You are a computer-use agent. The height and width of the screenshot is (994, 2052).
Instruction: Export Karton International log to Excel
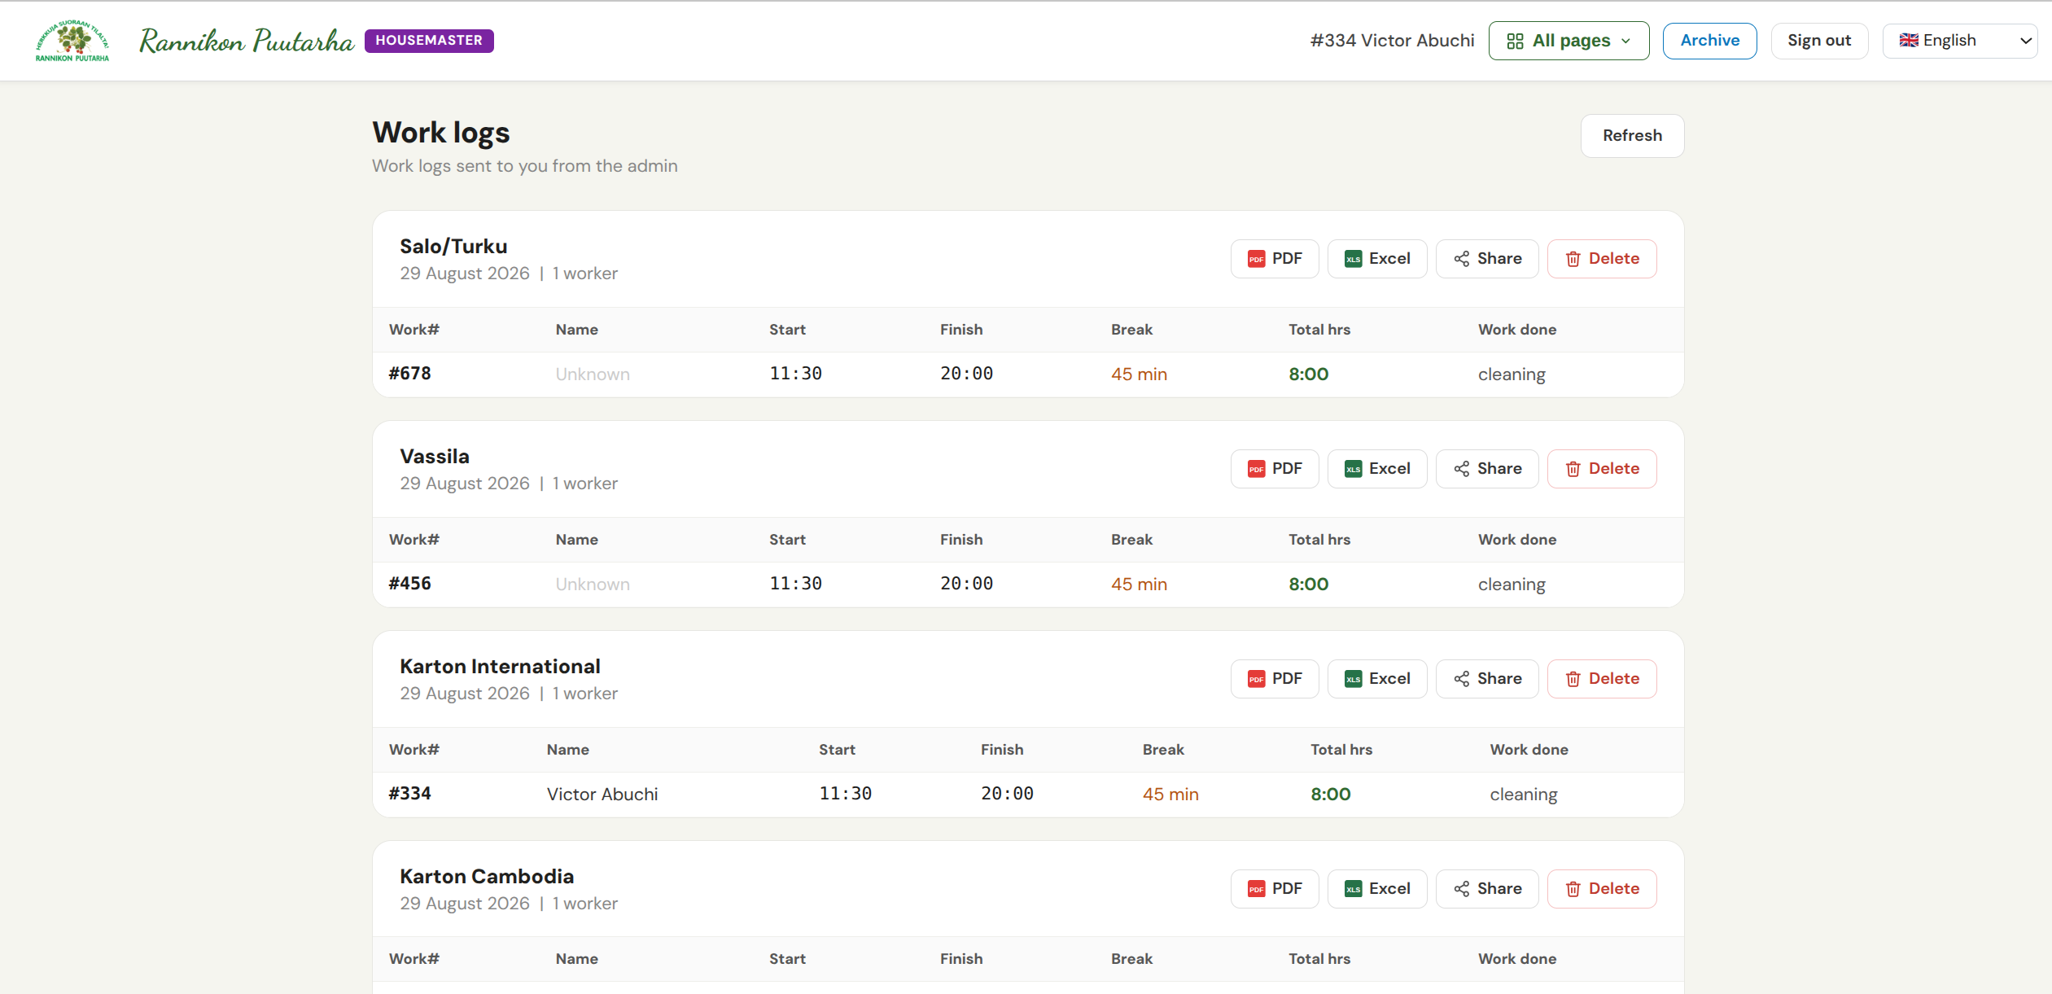[1377, 679]
